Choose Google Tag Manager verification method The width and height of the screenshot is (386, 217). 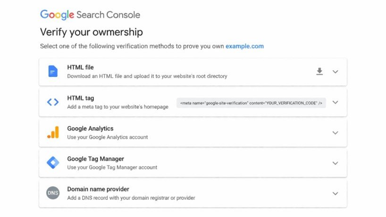[x=95, y=159]
